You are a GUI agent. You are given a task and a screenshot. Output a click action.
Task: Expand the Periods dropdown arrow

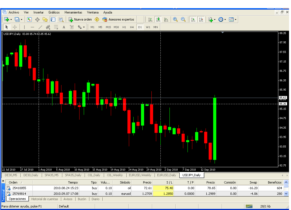[x=225, y=19]
